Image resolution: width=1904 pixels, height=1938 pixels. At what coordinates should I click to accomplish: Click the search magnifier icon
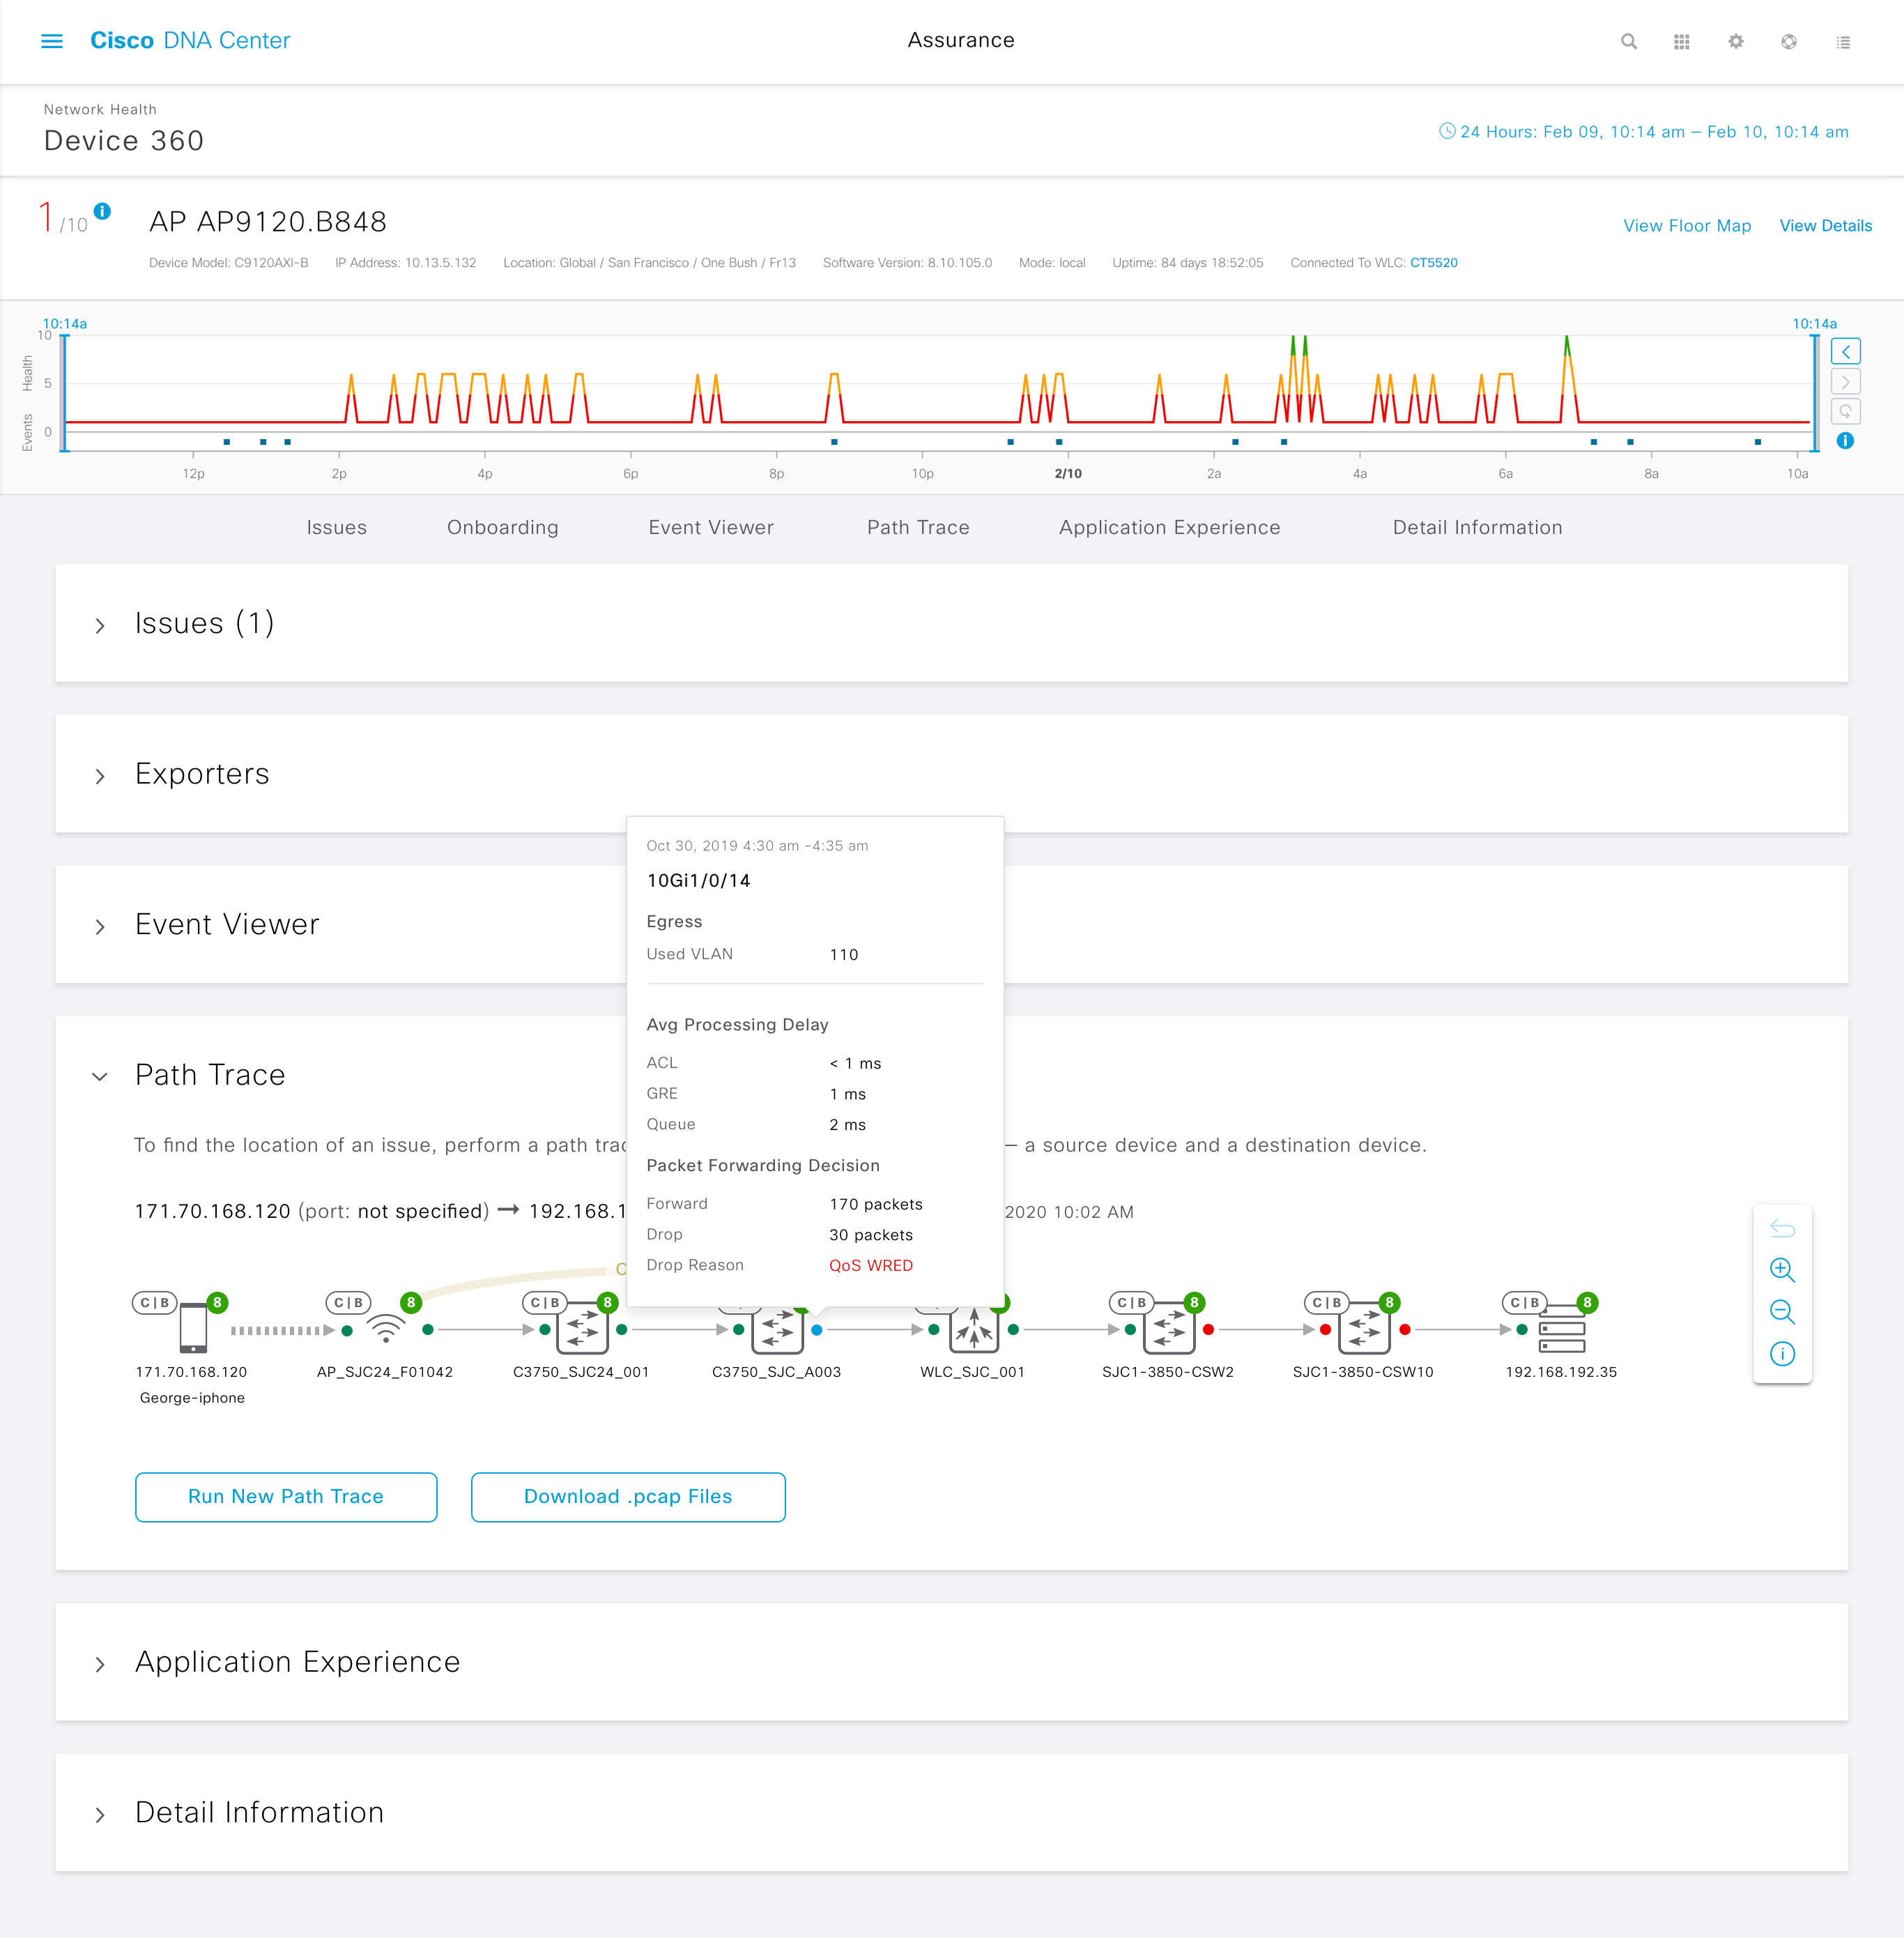1629,41
